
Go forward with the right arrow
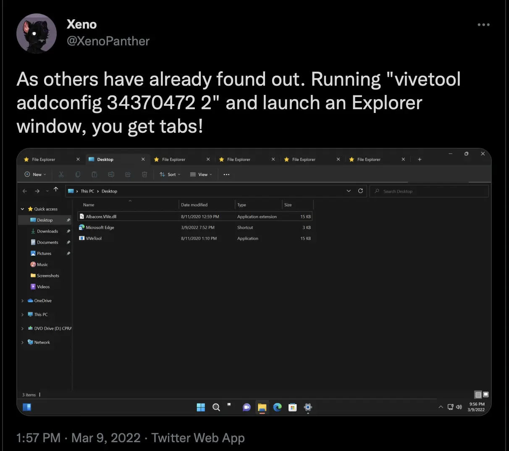coord(37,191)
